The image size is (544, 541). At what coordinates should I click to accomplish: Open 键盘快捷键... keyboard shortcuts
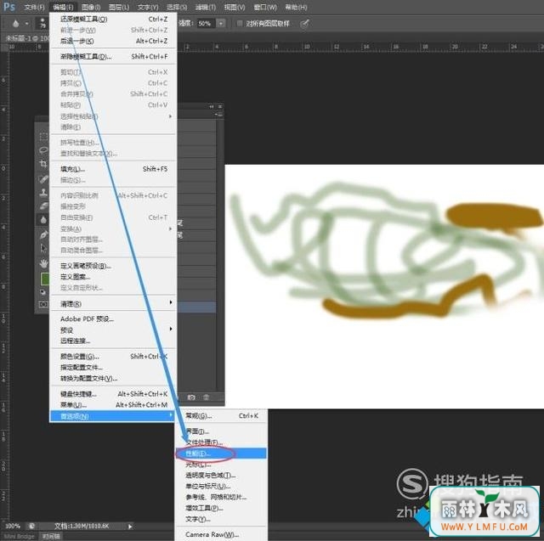(x=113, y=394)
